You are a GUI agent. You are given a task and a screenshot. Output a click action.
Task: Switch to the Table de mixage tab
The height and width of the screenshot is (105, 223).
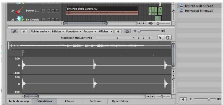(19, 101)
